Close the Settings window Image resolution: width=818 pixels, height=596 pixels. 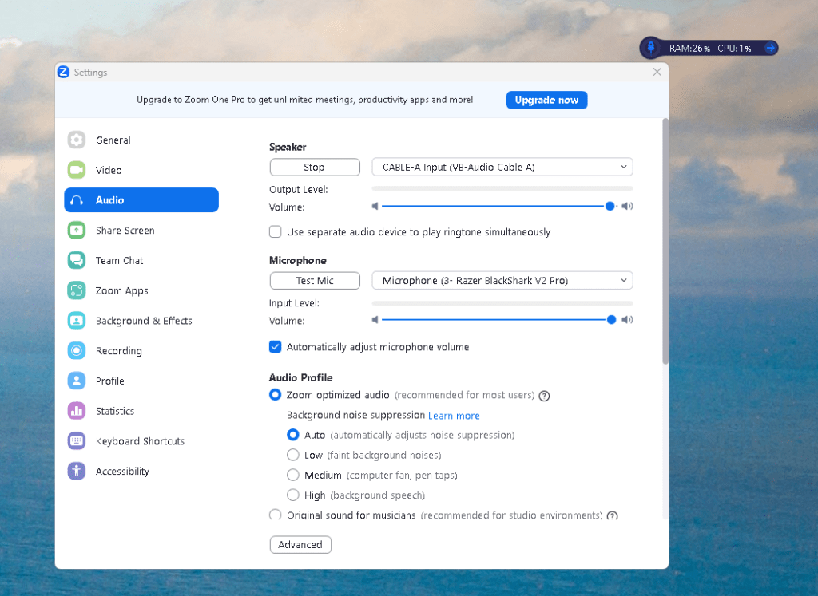coord(657,72)
